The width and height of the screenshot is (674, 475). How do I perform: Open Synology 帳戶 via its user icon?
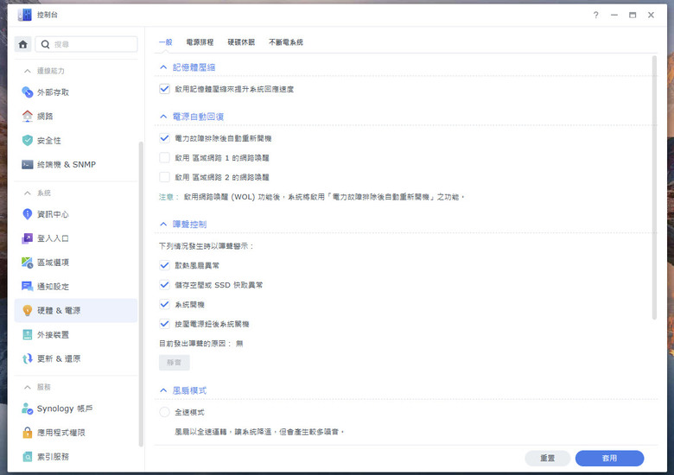[27, 408]
